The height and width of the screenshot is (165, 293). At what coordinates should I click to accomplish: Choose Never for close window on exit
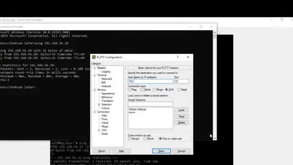click(x=145, y=138)
